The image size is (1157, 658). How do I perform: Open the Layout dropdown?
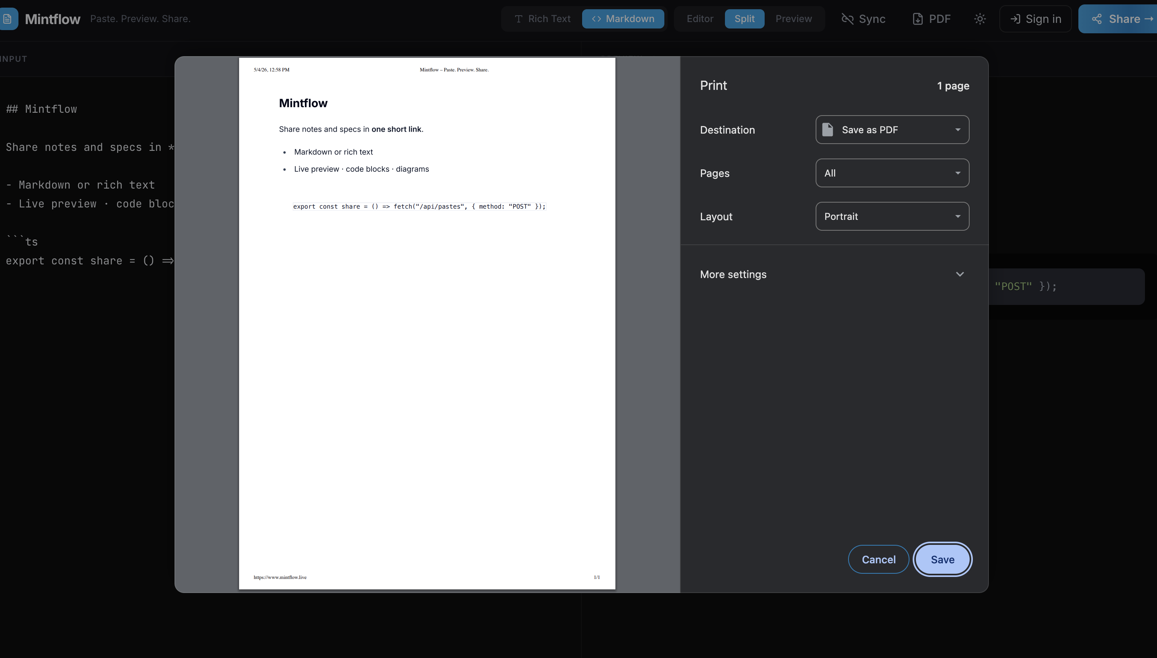pyautogui.click(x=892, y=217)
